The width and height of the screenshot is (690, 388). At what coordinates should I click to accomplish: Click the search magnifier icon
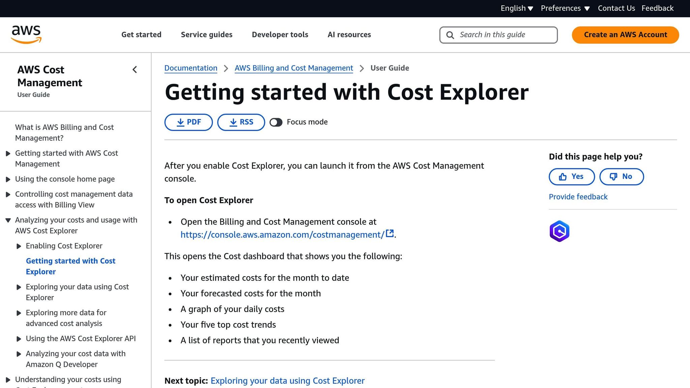click(x=450, y=35)
